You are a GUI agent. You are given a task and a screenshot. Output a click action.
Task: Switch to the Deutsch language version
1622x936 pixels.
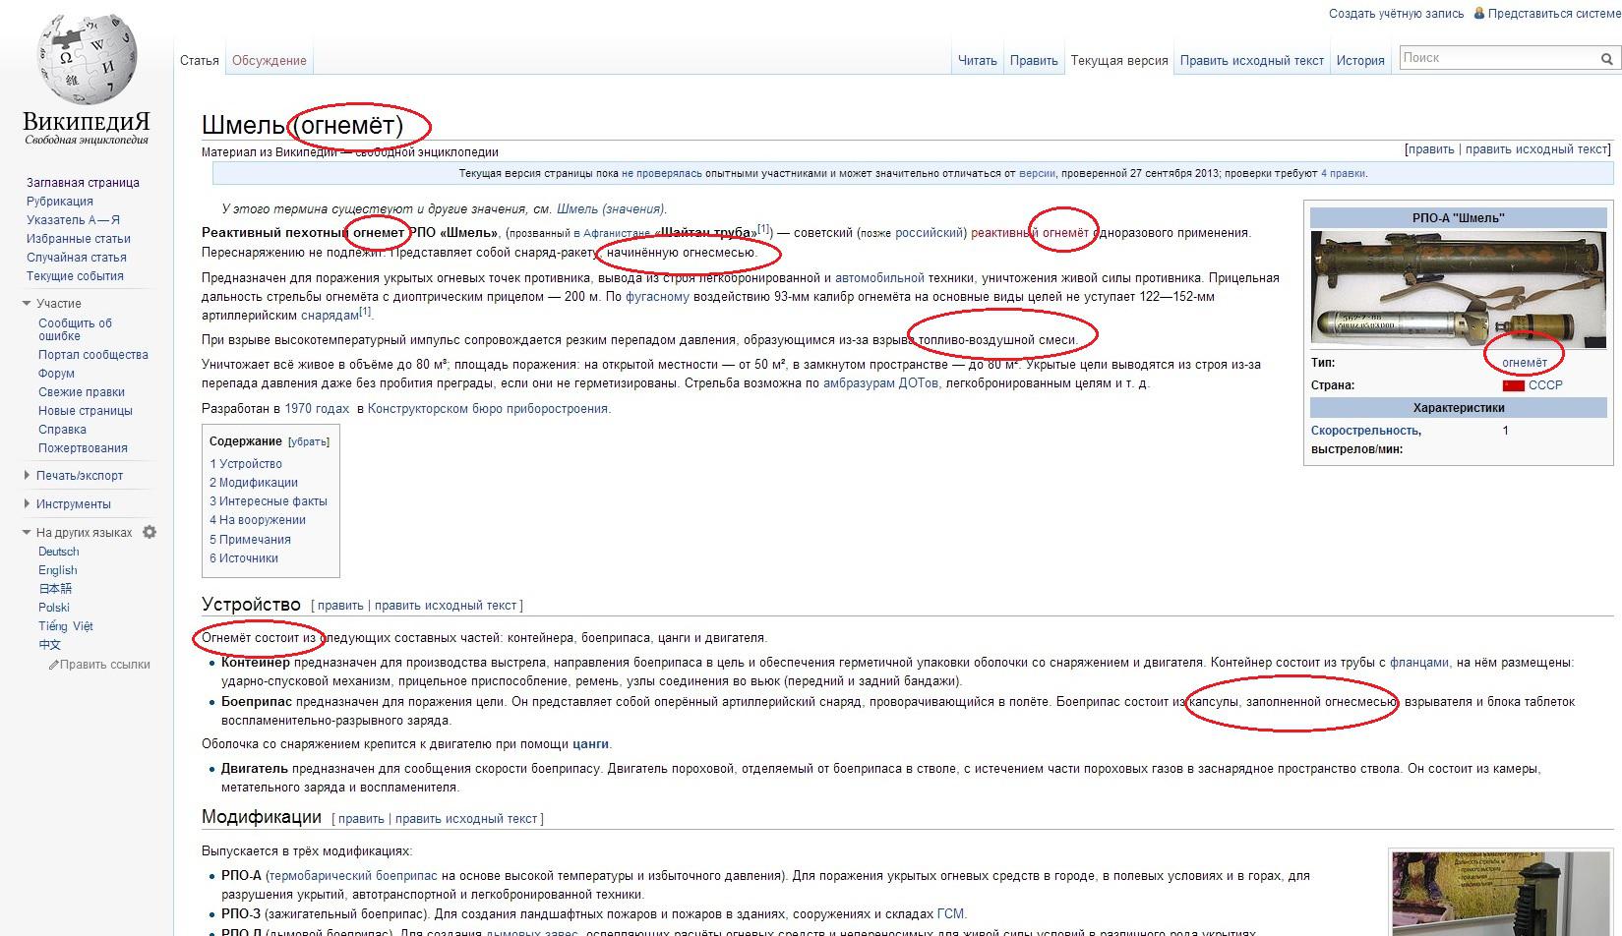click(x=59, y=552)
